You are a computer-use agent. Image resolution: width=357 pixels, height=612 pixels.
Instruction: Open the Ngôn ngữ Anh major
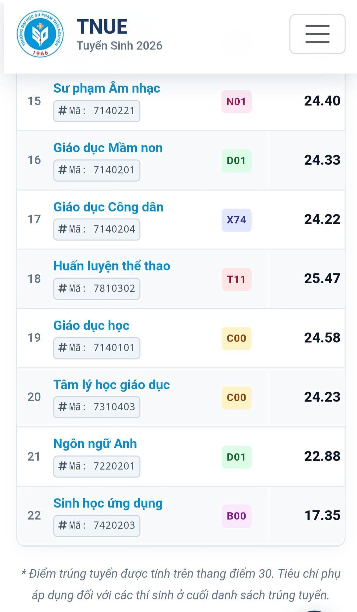(x=95, y=444)
